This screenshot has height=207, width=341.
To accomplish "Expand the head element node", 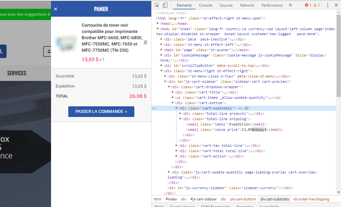I will click(x=158, y=23).
